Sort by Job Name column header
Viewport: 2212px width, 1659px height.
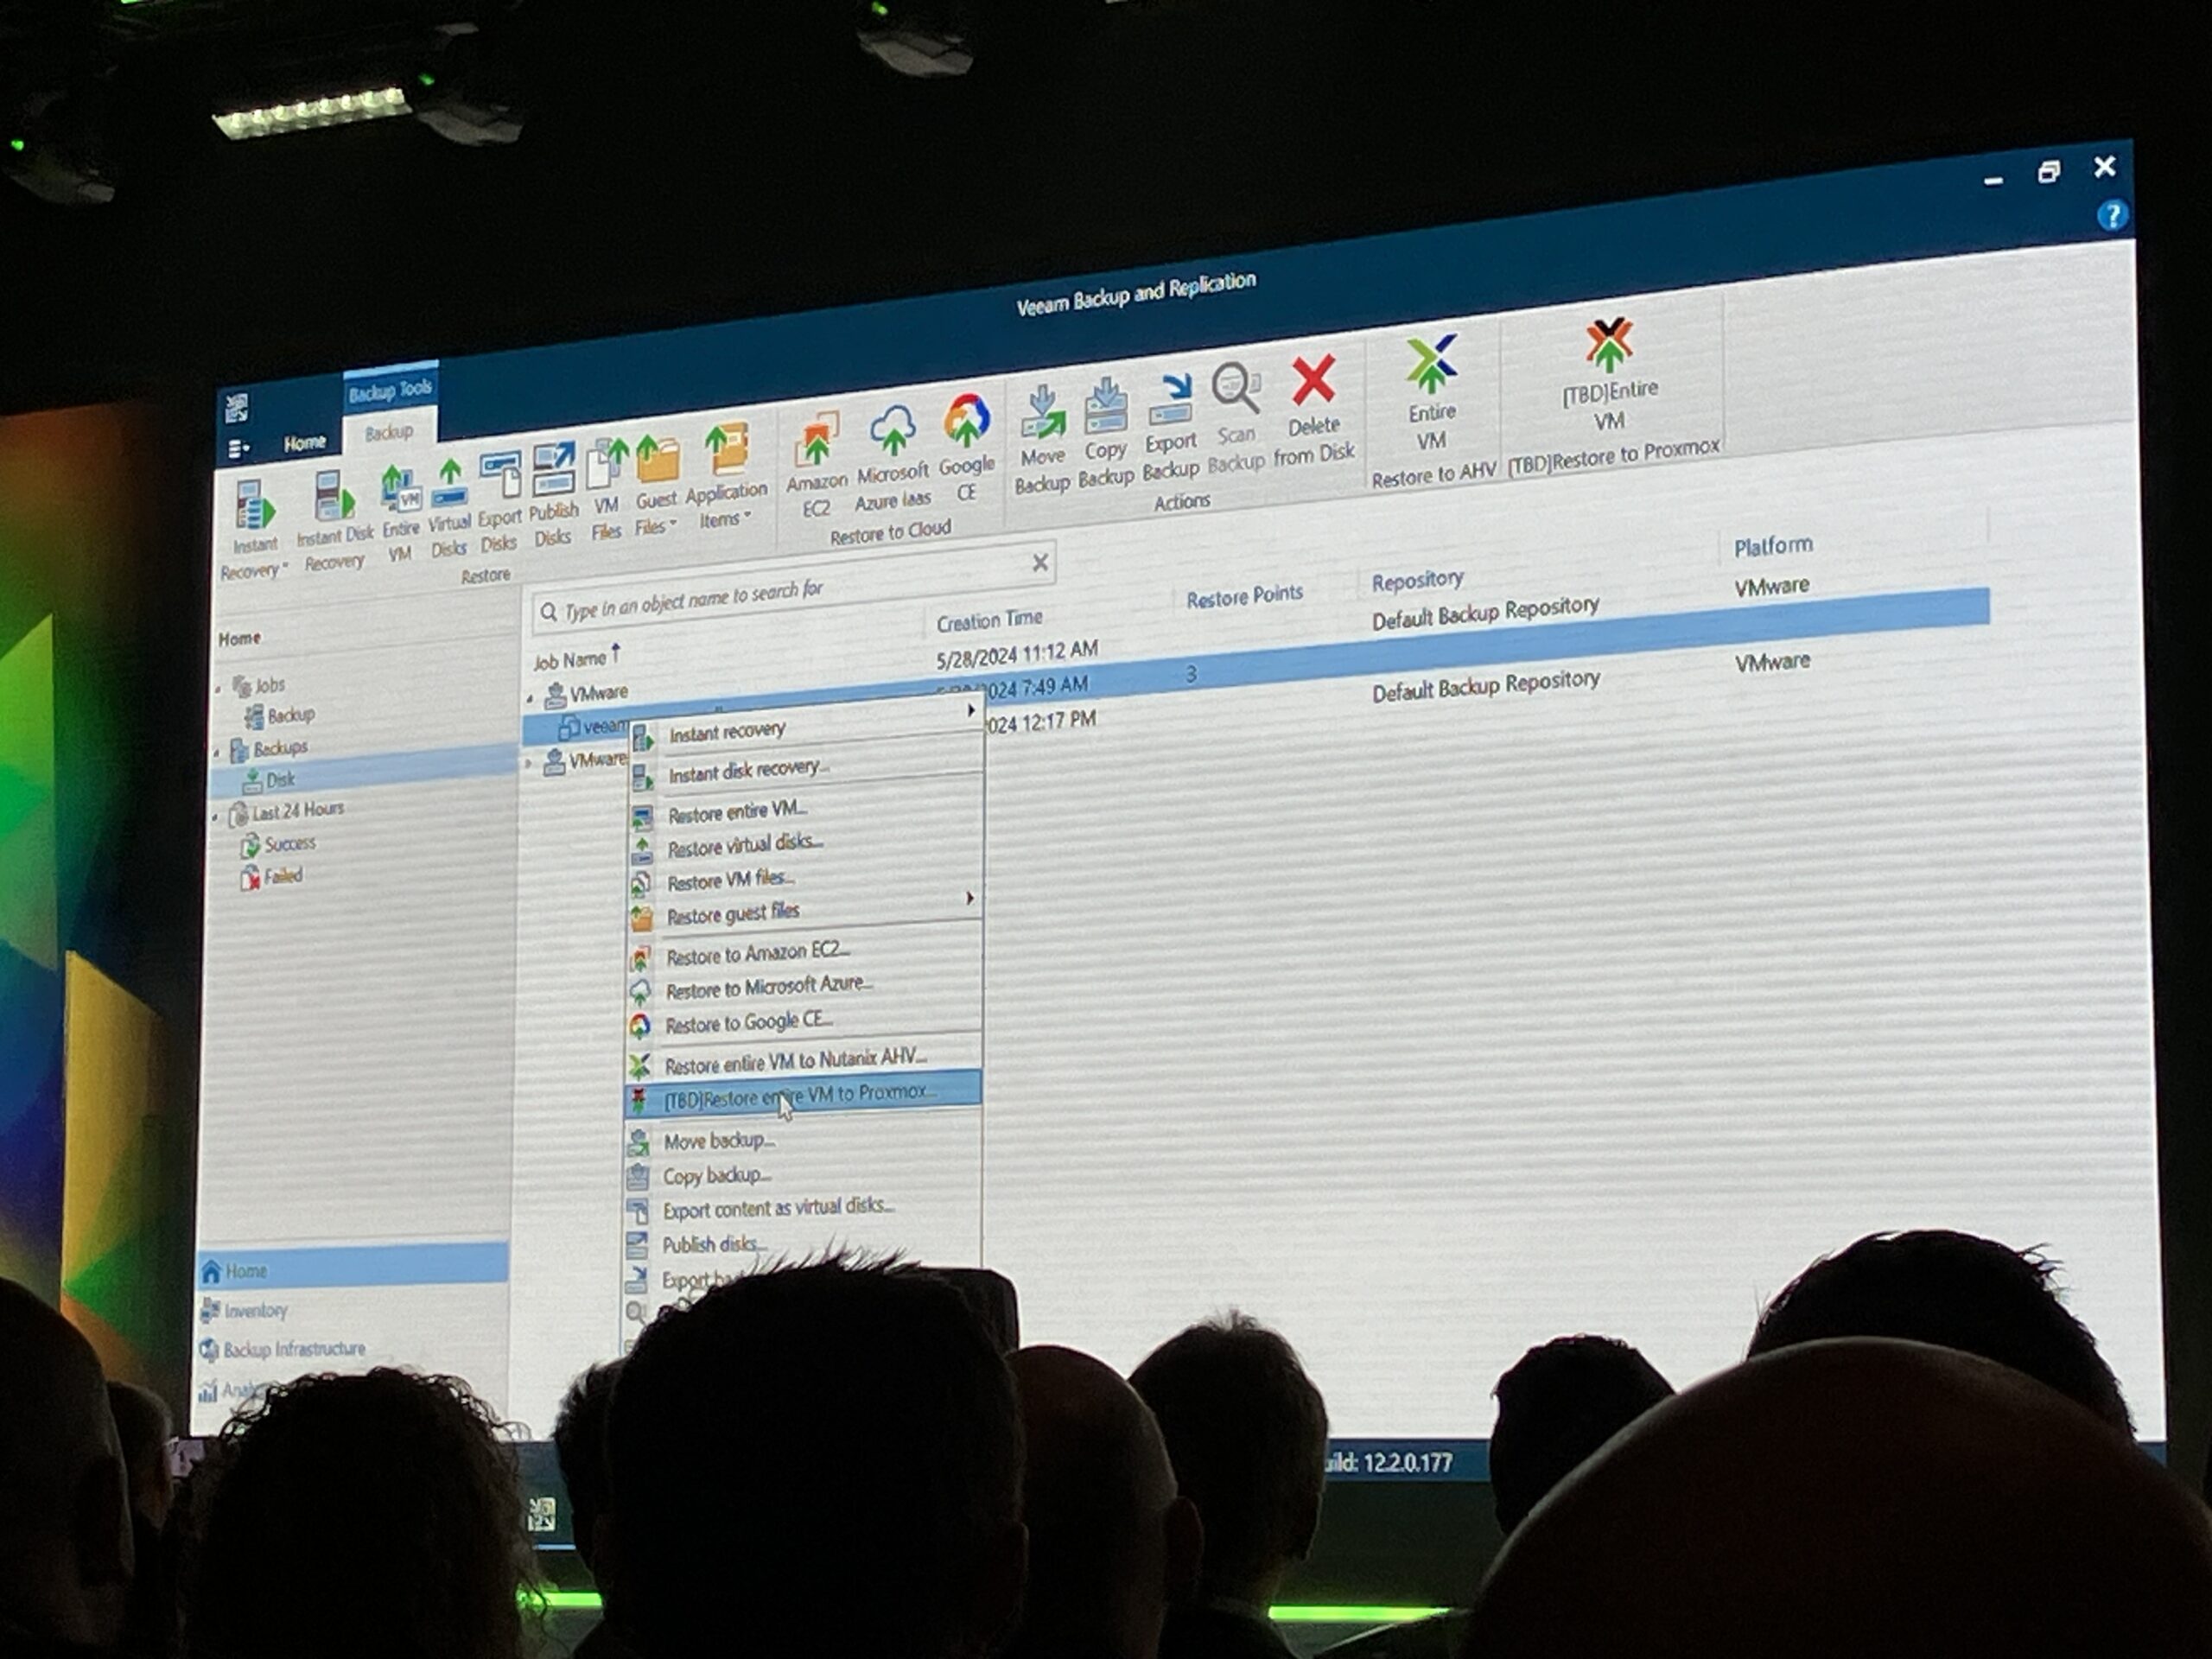[x=570, y=660]
